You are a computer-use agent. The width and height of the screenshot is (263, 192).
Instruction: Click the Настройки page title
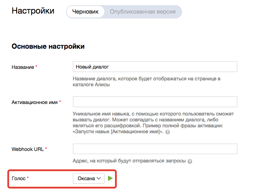tap(33, 10)
